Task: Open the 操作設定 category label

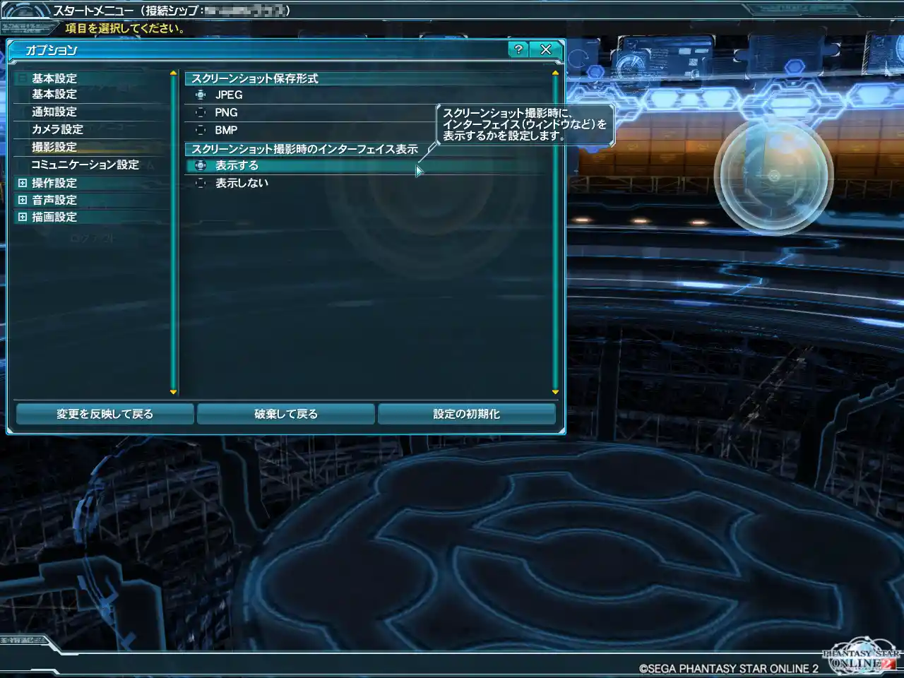Action: pyautogui.click(x=54, y=183)
